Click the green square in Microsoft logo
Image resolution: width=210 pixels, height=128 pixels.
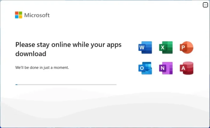(x=20, y=13)
